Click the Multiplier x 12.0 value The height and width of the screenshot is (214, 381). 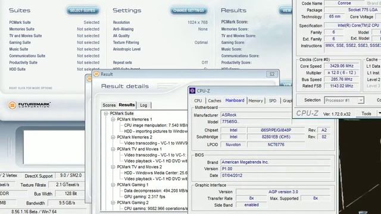pyautogui.click(x=342, y=73)
